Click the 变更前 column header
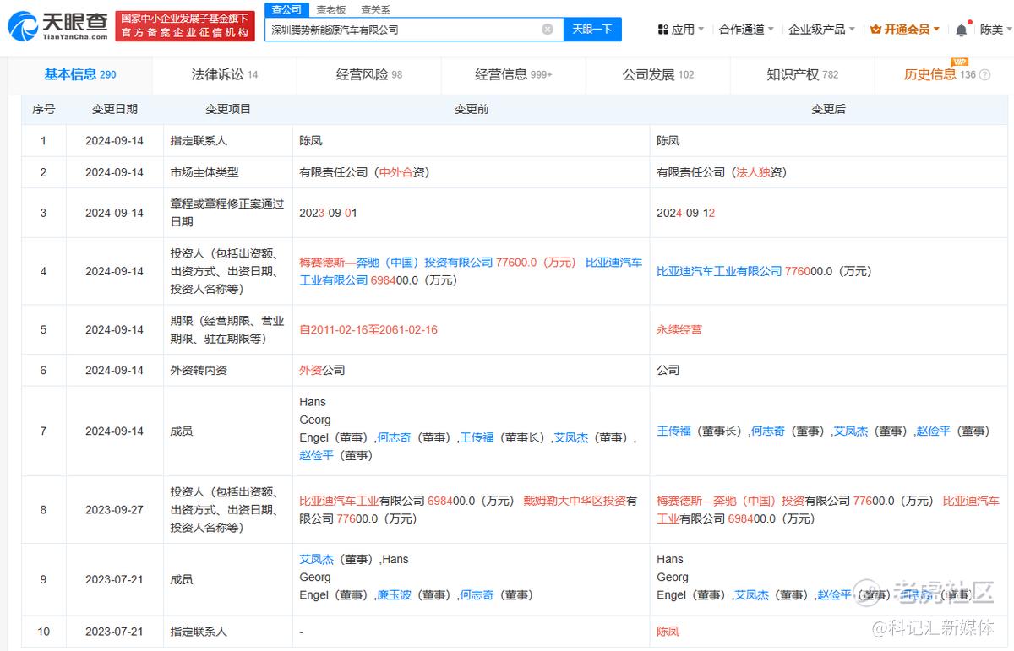 [x=472, y=109]
